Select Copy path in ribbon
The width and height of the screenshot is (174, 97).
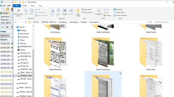tap(40, 12)
